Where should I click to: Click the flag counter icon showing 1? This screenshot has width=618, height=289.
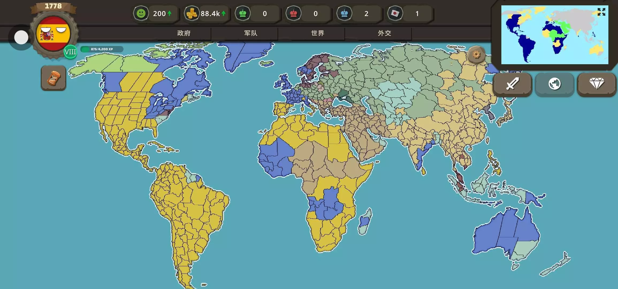(395, 13)
